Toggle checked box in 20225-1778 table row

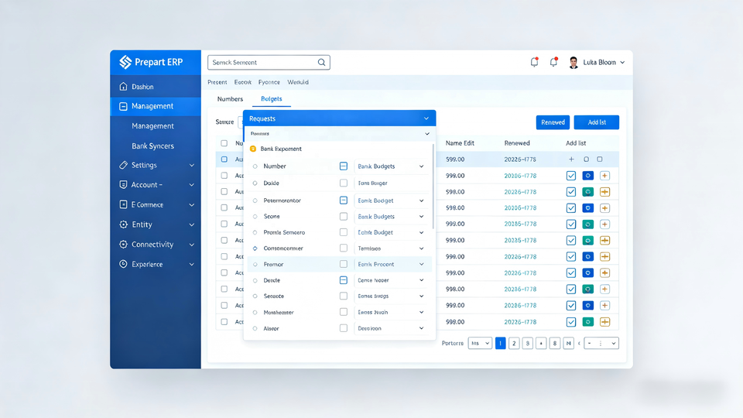[571, 240]
